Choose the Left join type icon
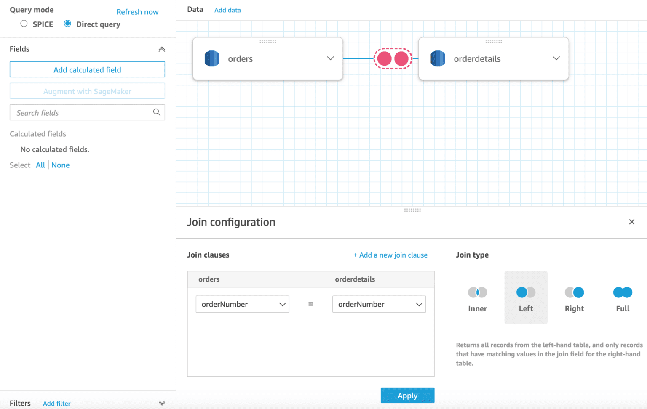The height and width of the screenshot is (409, 647). [526, 292]
